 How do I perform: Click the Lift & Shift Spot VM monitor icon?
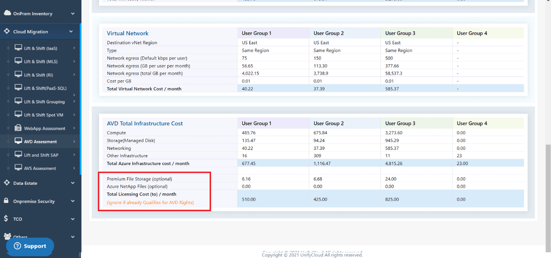click(x=18, y=115)
